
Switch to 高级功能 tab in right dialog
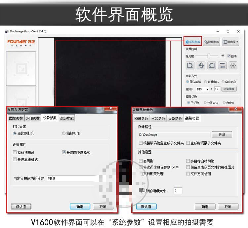[192, 118]
